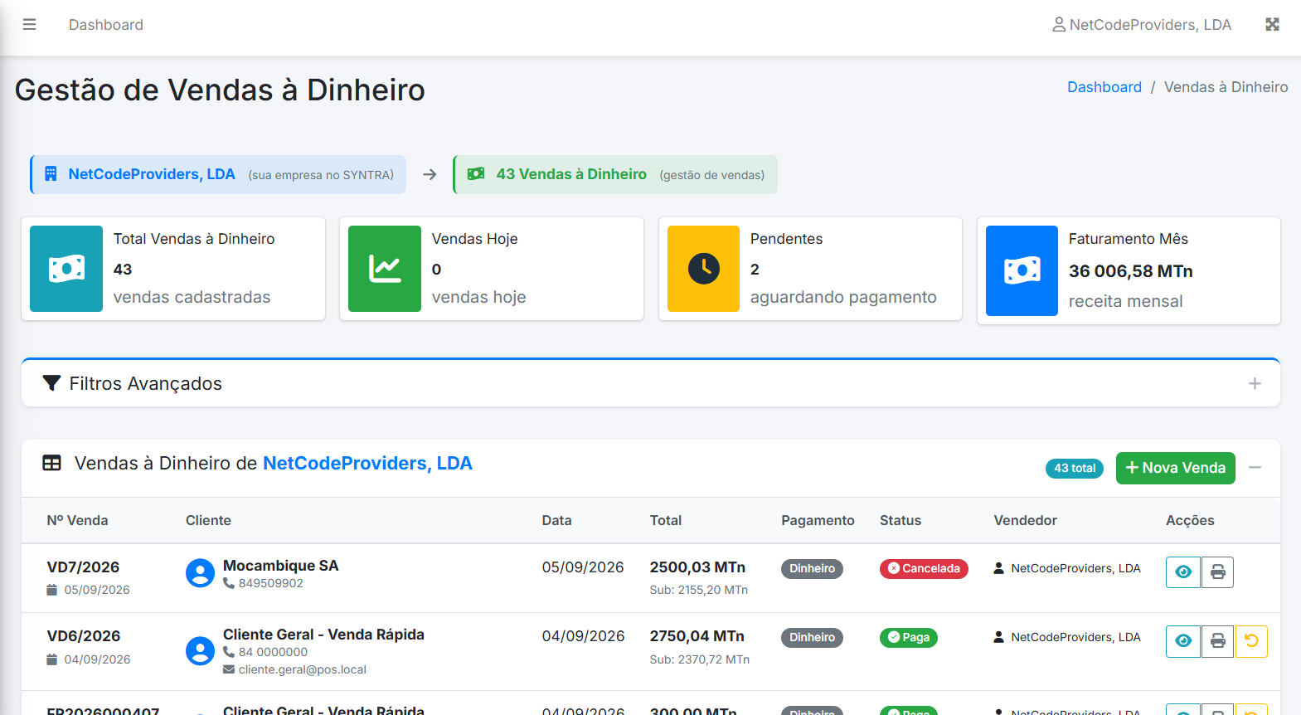Viewport: 1301px width, 715px height.
Task: Select 'Vendas à Dinheiro' breadcrumb text
Action: pos(1226,87)
